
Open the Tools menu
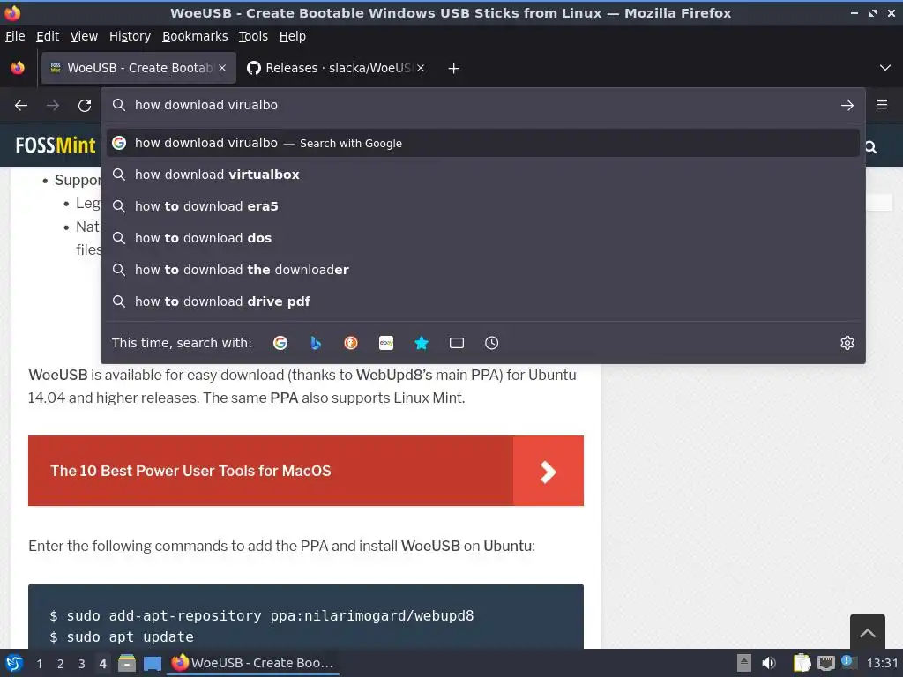click(253, 36)
